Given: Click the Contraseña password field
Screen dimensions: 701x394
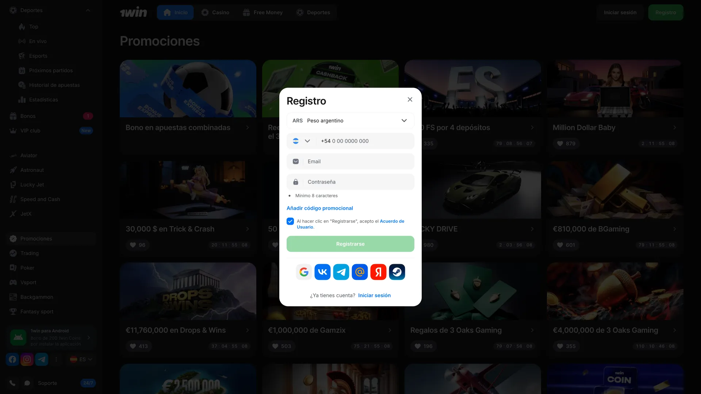Looking at the screenshot, I should point(358,182).
